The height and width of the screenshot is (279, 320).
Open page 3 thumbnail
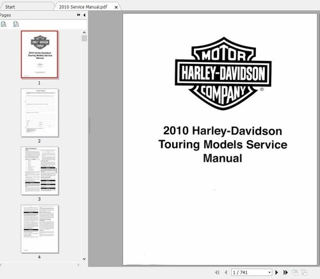(x=40, y=171)
